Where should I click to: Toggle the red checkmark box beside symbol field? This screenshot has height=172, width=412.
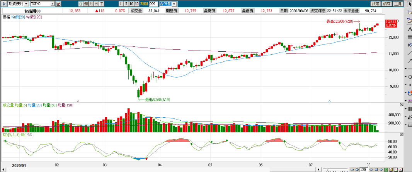point(58,3)
